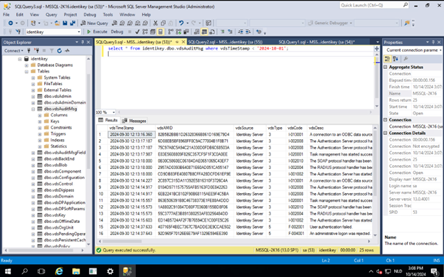Screen dimensions: 444x277
Task: Click the vdsTimeStamp column header
Action: [132, 128]
